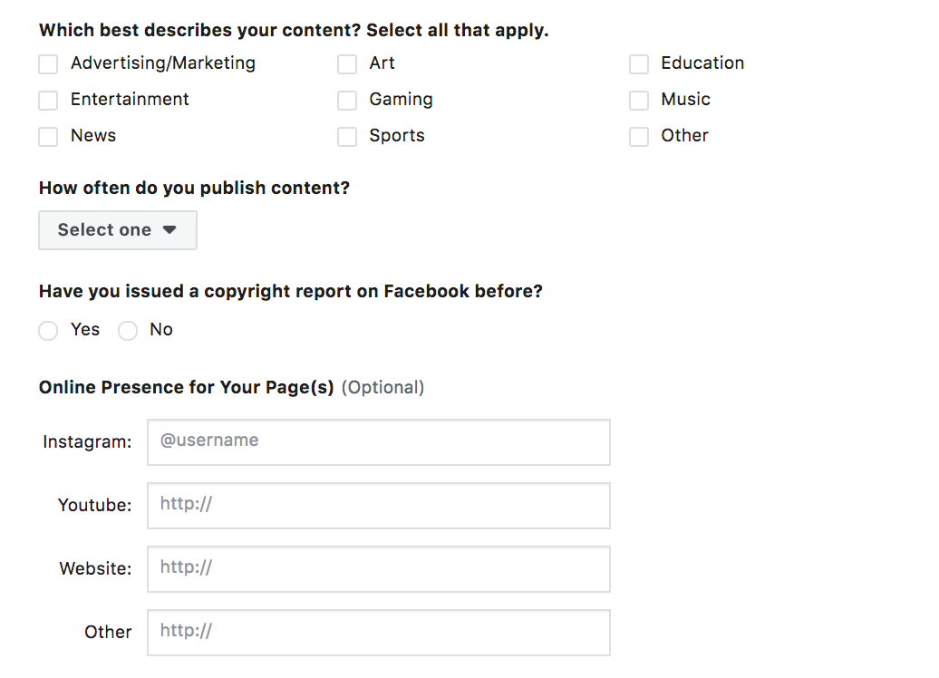
Task: Click the Education label text
Action: point(702,63)
